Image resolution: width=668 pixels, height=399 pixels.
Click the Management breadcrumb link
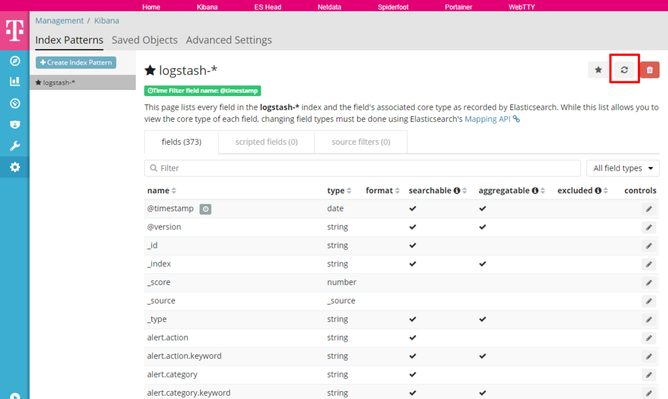click(59, 20)
